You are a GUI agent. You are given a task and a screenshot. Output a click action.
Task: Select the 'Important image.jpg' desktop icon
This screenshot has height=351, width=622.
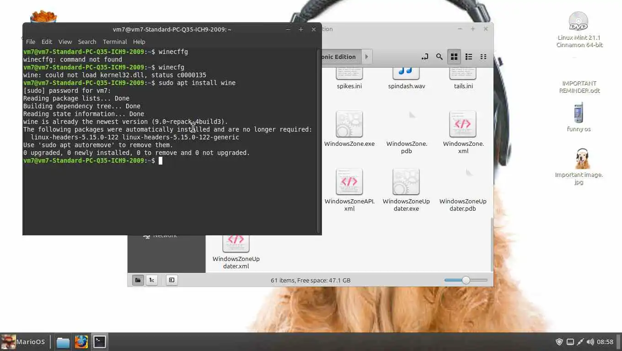click(x=579, y=166)
